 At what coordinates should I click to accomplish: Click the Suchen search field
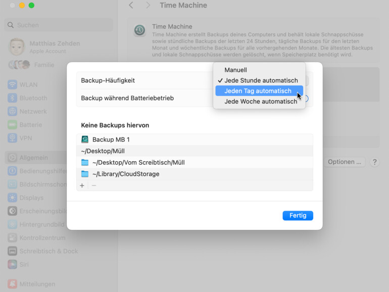coord(59,25)
